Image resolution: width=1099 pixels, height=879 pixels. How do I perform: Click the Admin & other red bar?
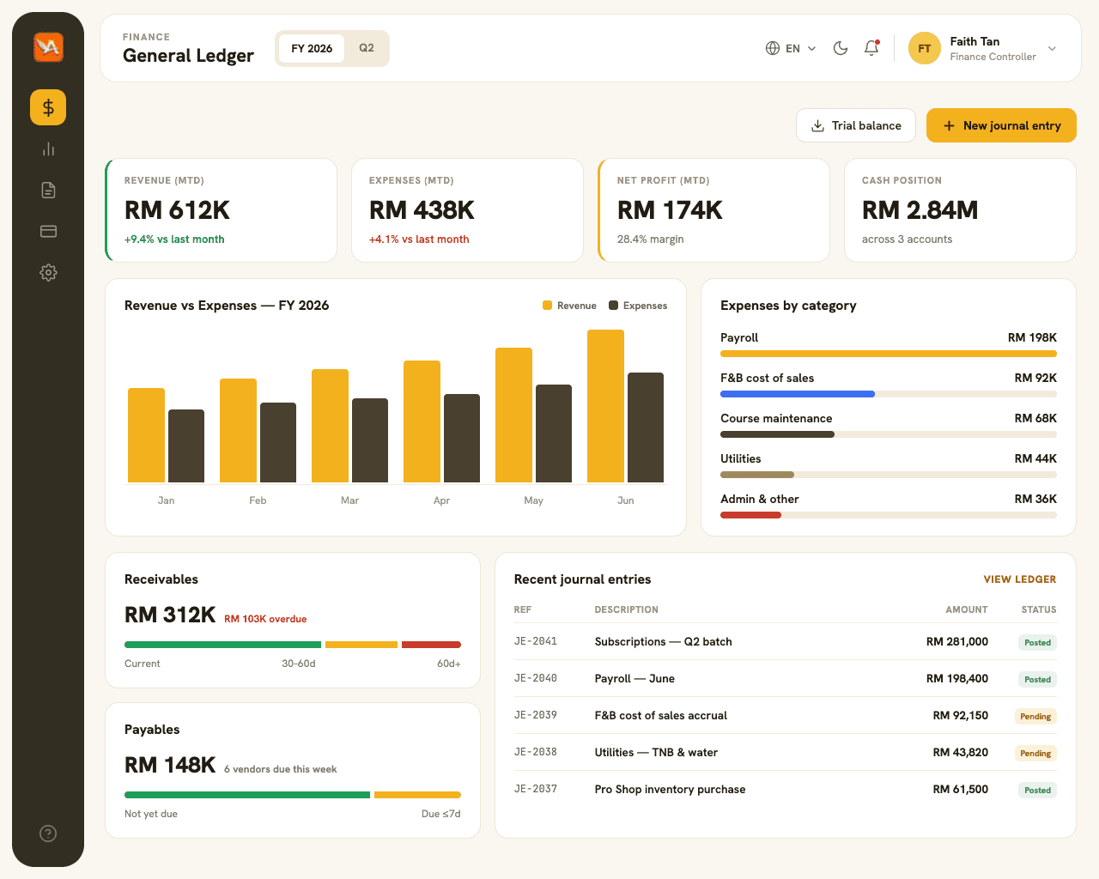point(750,515)
